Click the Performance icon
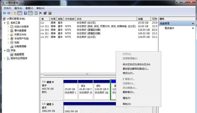This screenshot has height=113, width=197. [x=12, y=42]
